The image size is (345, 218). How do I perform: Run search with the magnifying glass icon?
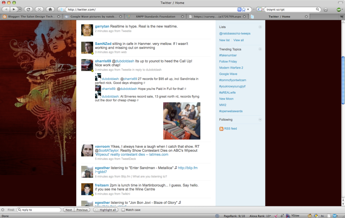pos(317,9)
